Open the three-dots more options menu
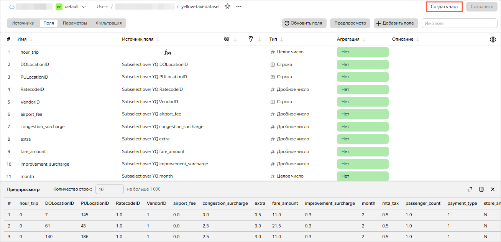The image size is (501, 242). (x=239, y=7)
